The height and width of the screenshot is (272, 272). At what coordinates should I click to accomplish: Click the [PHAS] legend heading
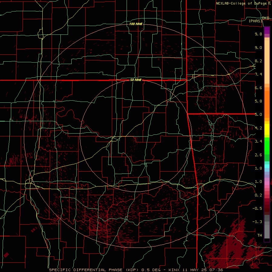(x=256, y=21)
